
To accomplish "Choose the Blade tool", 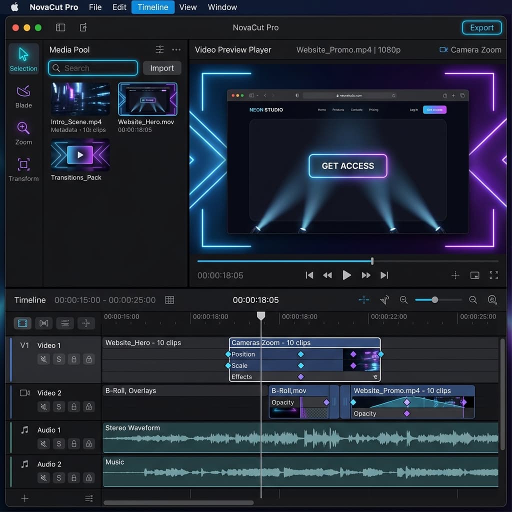I will pyautogui.click(x=23, y=96).
